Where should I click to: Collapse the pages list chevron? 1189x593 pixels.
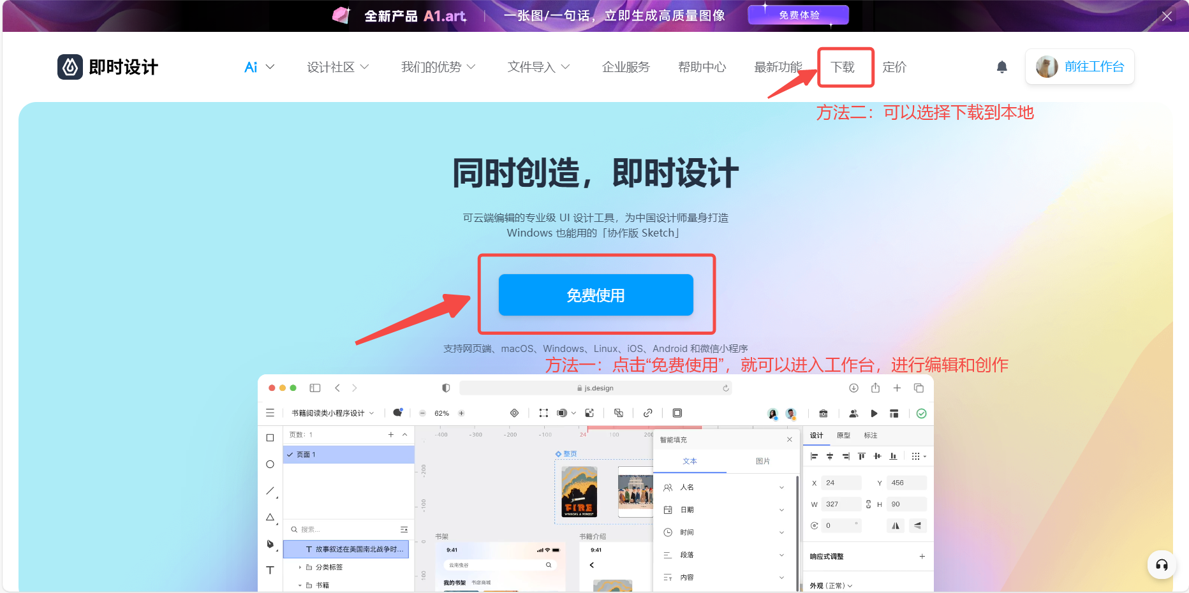tap(404, 434)
